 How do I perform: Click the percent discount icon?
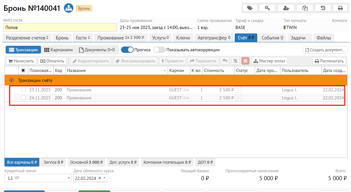[x=235, y=61]
